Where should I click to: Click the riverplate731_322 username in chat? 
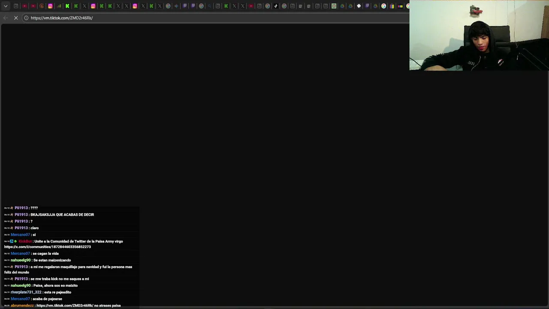coord(26,292)
